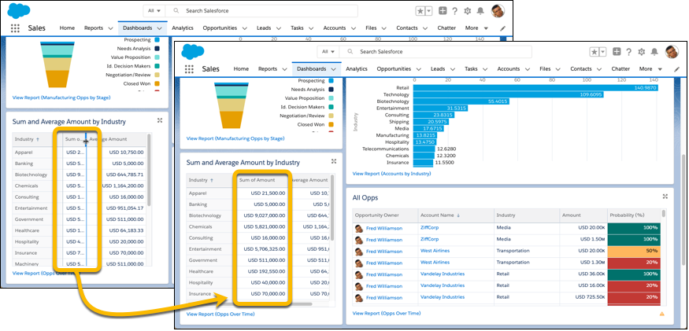Click Value Proposition legend swatch in back window
The width and height of the screenshot is (689, 331).
(157, 57)
